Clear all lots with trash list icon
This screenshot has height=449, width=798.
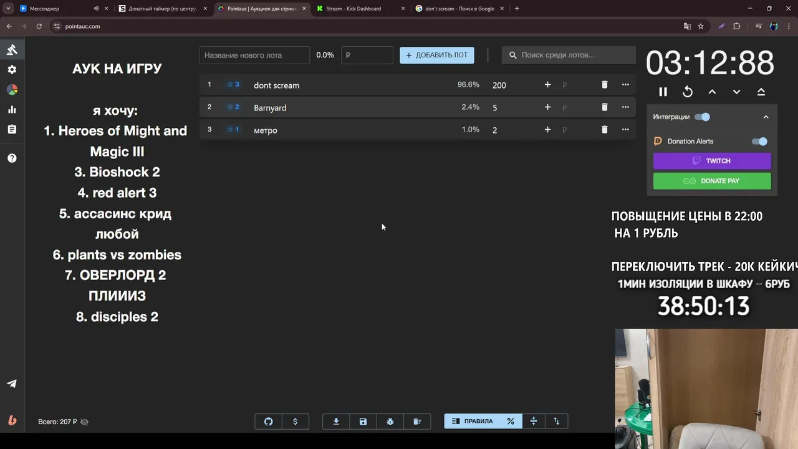(417, 422)
